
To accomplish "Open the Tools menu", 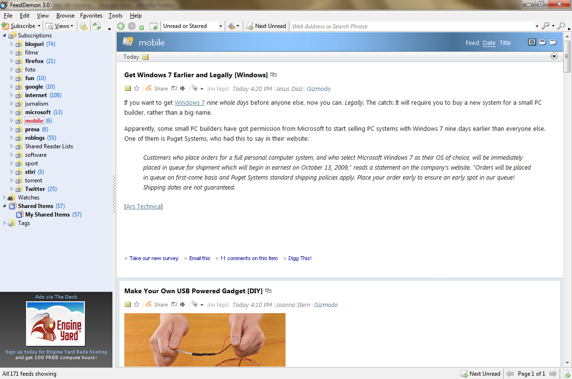I will 116,16.
